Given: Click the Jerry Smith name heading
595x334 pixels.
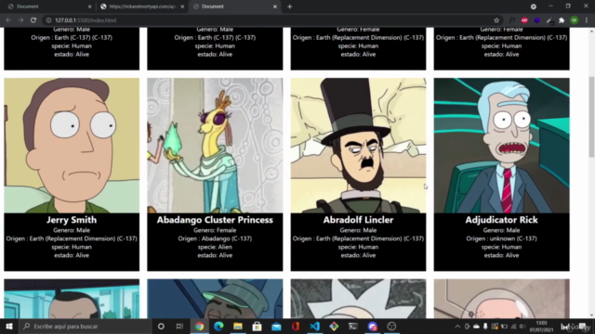Looking at the screenshot, I should [x=72, y=220].
